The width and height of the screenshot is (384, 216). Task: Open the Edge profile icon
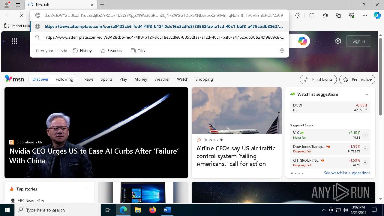point(7,5)
